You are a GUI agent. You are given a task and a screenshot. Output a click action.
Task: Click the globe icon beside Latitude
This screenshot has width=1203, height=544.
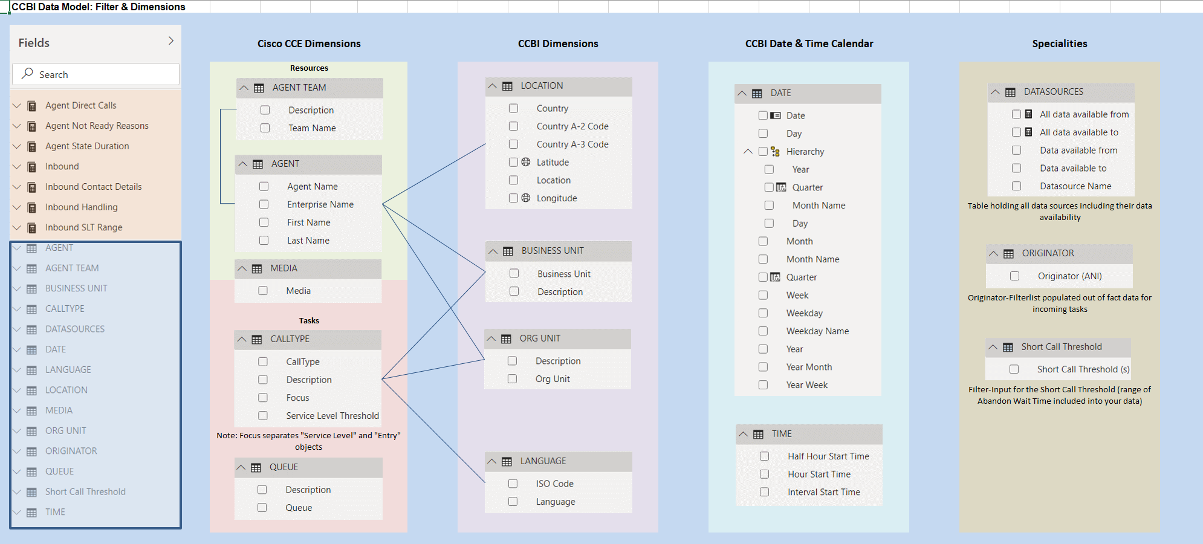click(x=526, y=162)
